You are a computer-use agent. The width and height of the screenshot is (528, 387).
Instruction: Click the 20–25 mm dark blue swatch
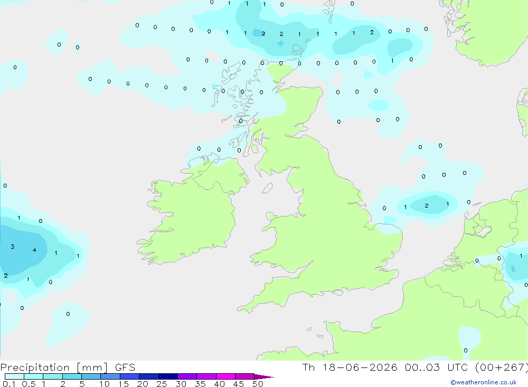[149, 376]
